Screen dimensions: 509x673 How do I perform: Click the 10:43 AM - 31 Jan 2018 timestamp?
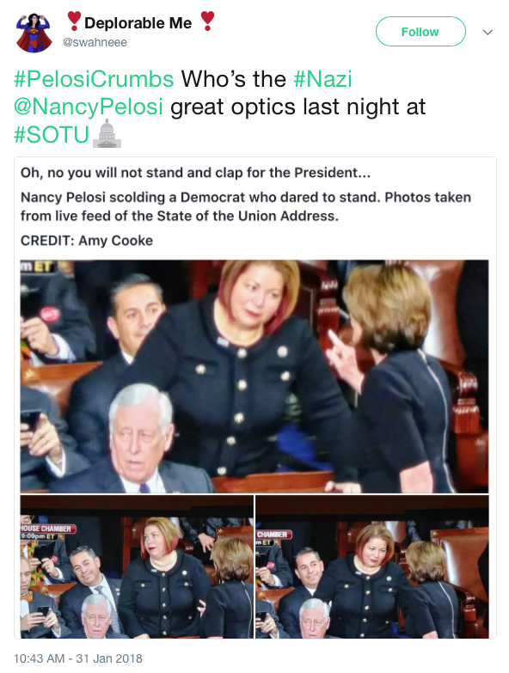coord(77,658)
